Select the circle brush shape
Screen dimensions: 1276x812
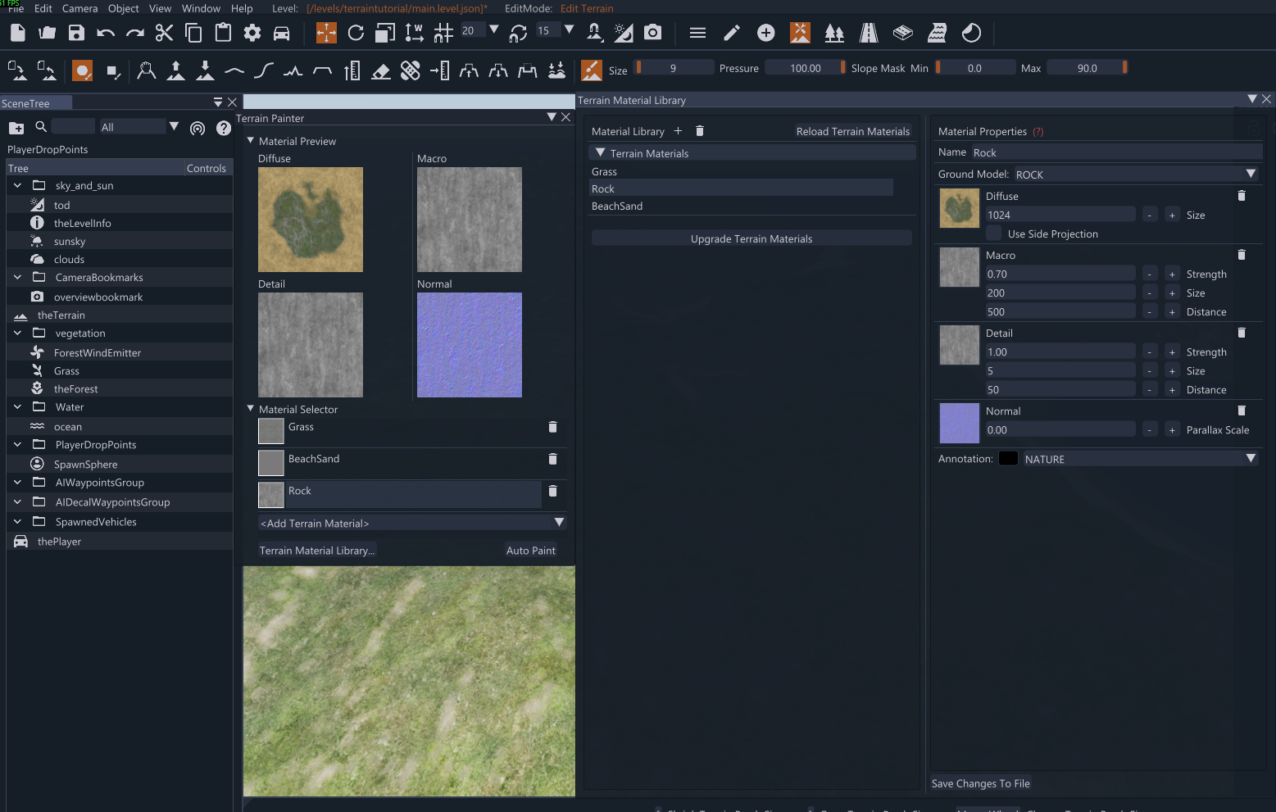83,70
